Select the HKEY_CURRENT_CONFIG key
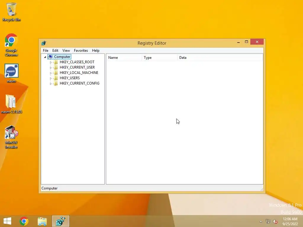This screenshot has height=227, width=303. pos(79,83)
